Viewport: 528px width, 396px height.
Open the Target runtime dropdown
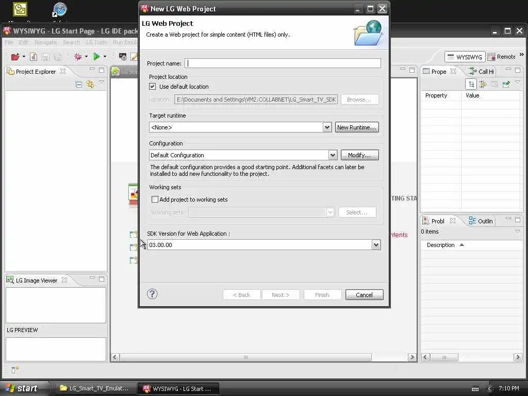(327, 127)
